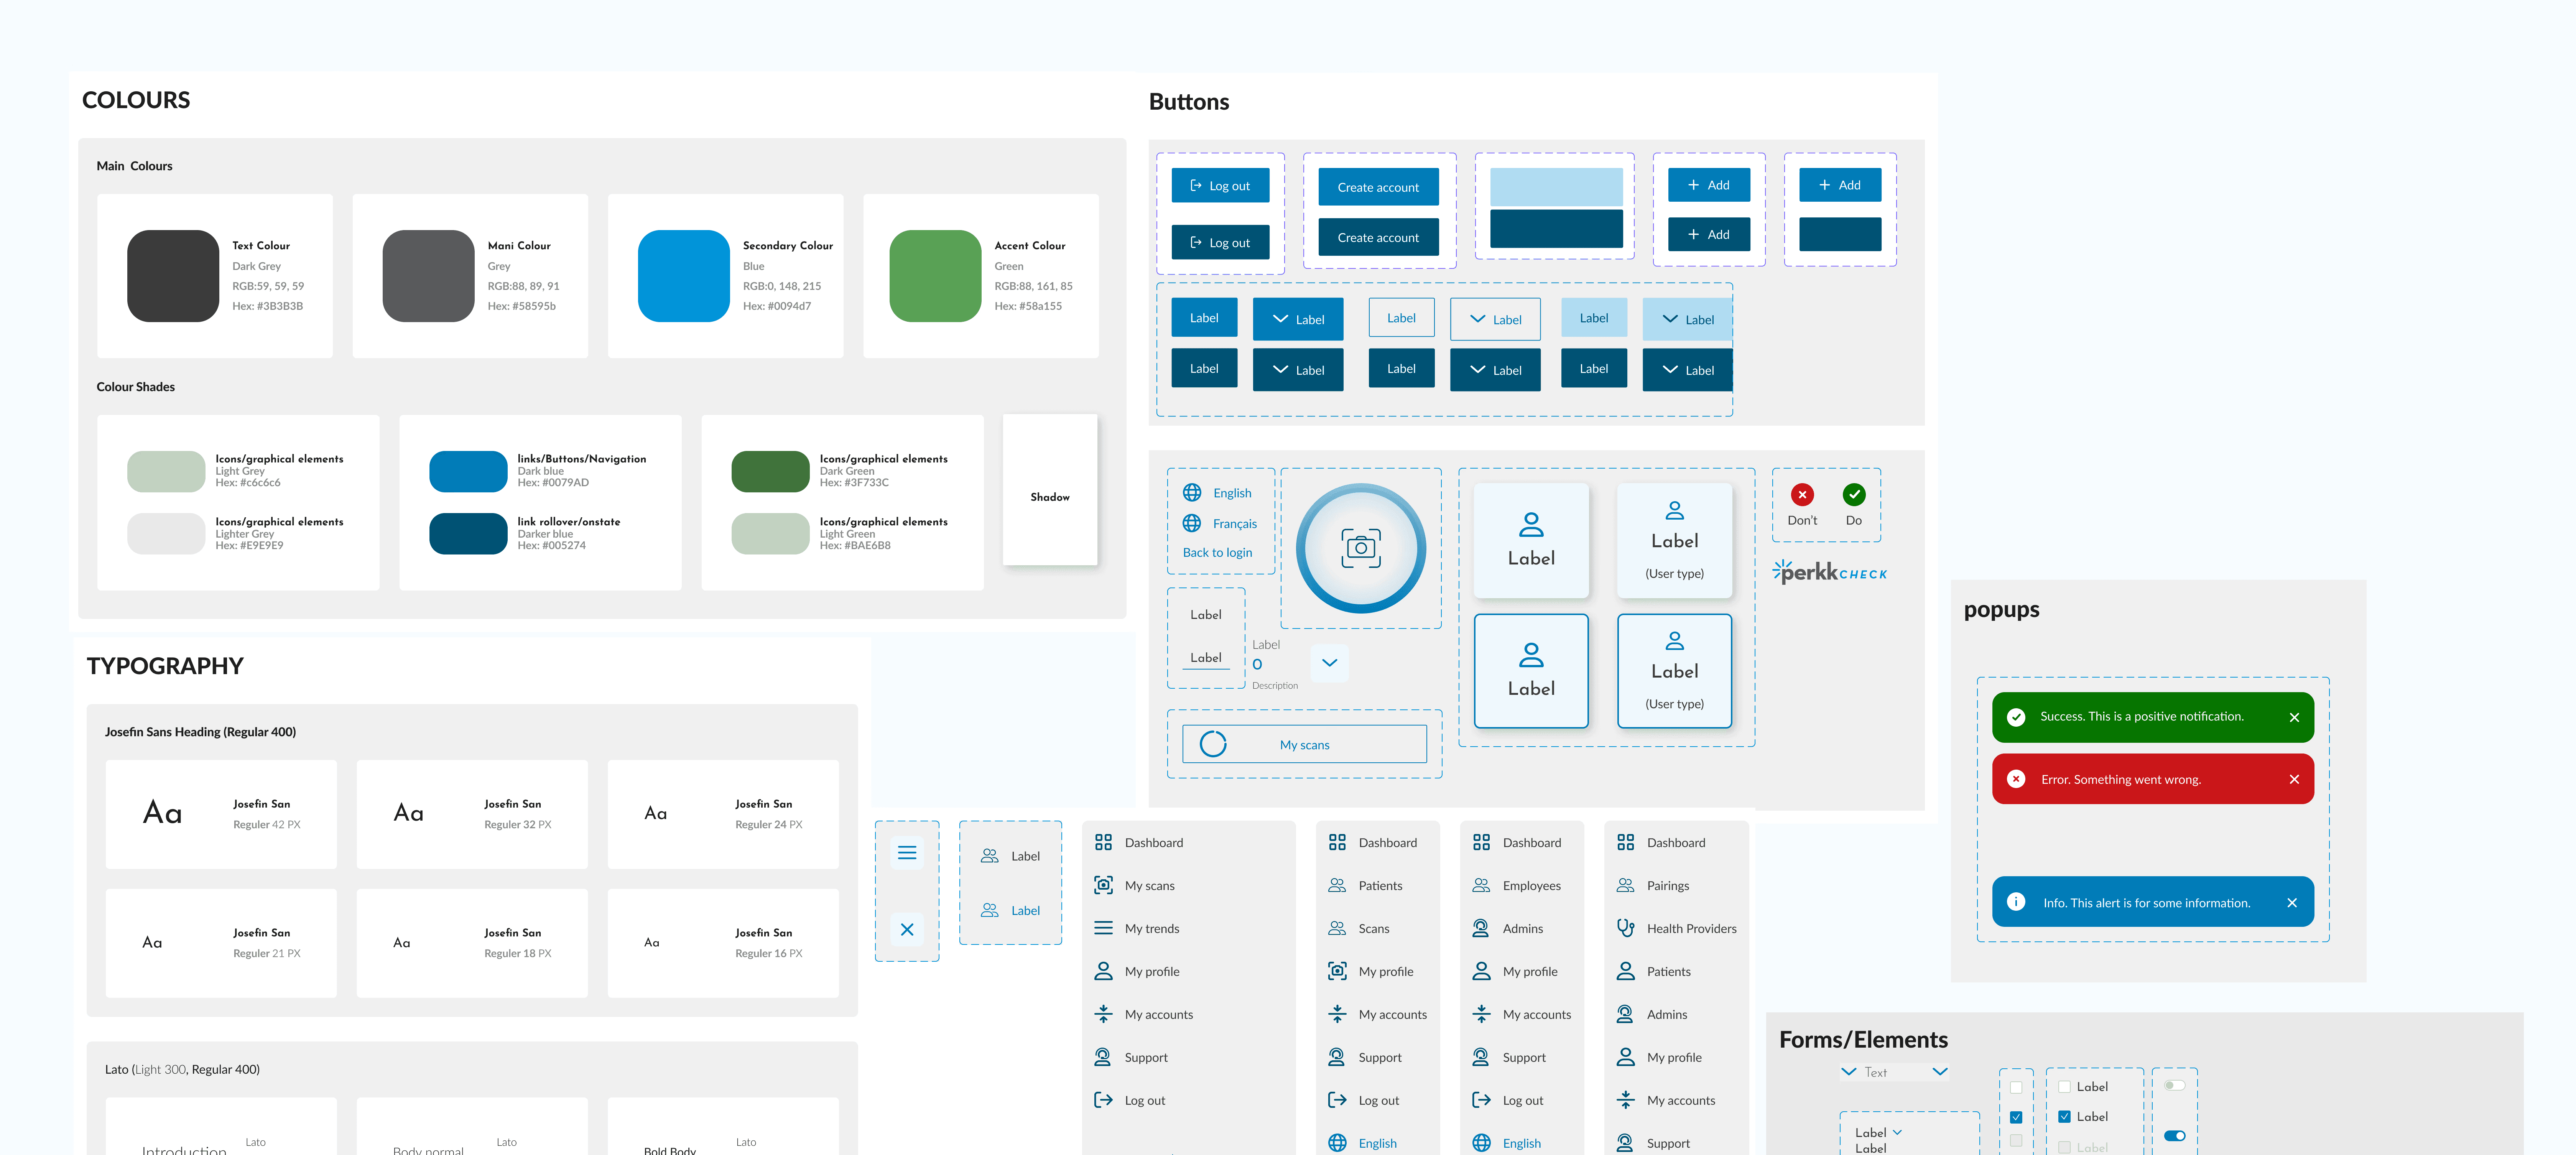Viewport: 2576px width, 1155px height.
Task: Click the Health Providers stethoscope icon
Action: pyautogui.click(x=1625, y=928)
